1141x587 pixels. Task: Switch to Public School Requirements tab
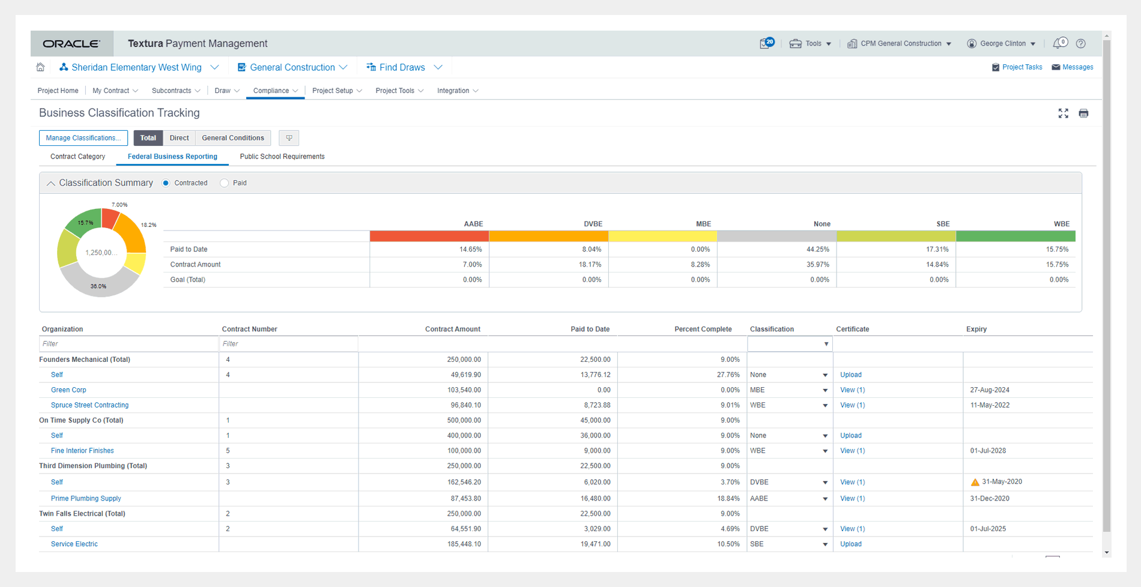click(x=282, y=157)
